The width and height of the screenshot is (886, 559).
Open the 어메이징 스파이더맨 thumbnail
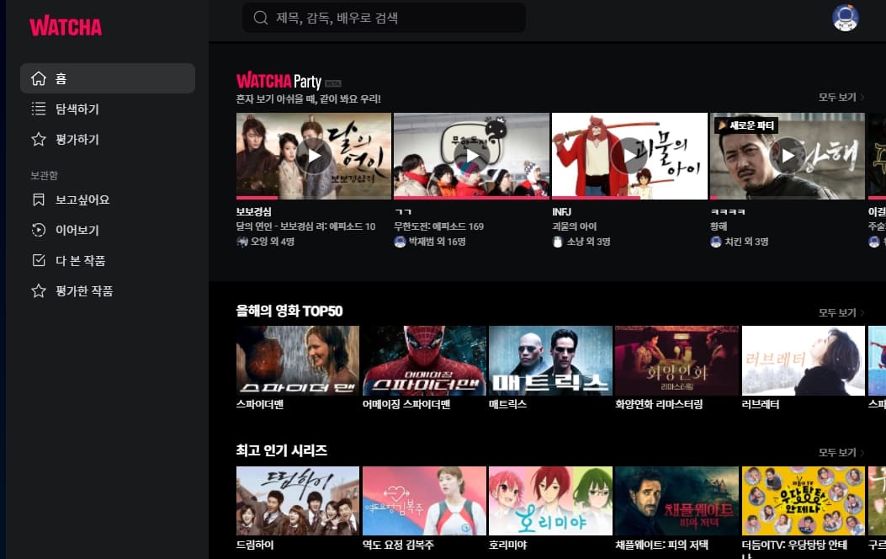click(x=424, y=360)
